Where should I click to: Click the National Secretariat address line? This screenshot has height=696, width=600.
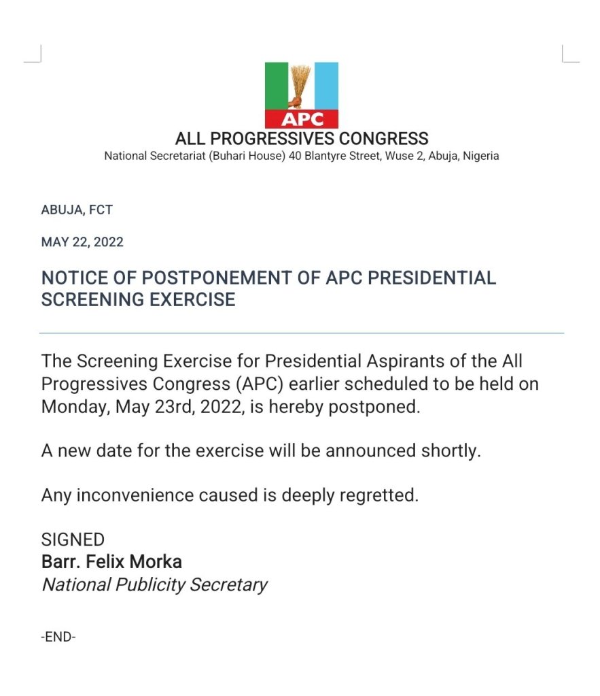(302, 156)
